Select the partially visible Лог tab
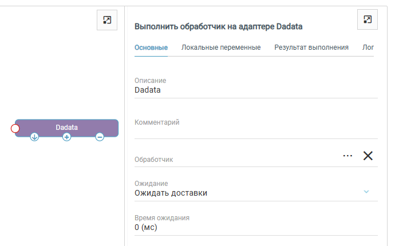Screen dimensions: 395x246 click(368, 47)
